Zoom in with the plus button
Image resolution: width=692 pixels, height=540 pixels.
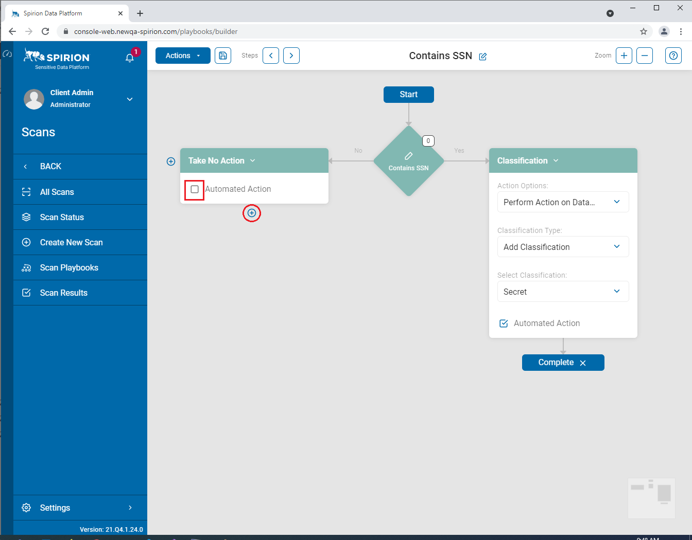(x=624, y=56)
